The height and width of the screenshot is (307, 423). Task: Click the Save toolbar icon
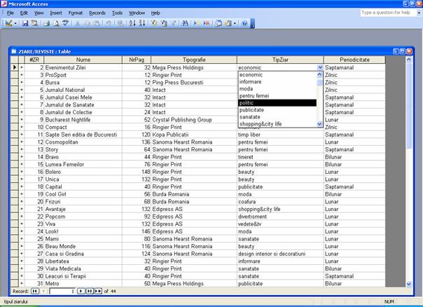point(25,23)
